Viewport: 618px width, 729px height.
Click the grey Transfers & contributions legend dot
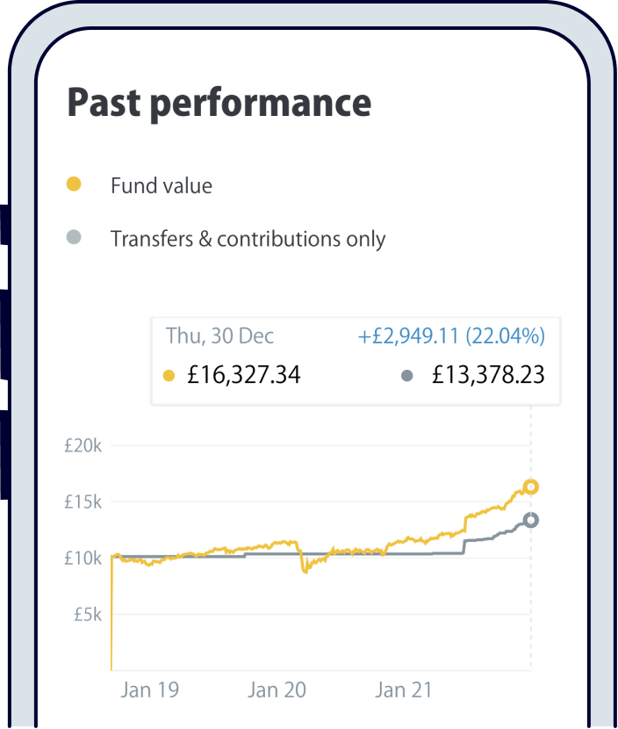click(74, 237)
